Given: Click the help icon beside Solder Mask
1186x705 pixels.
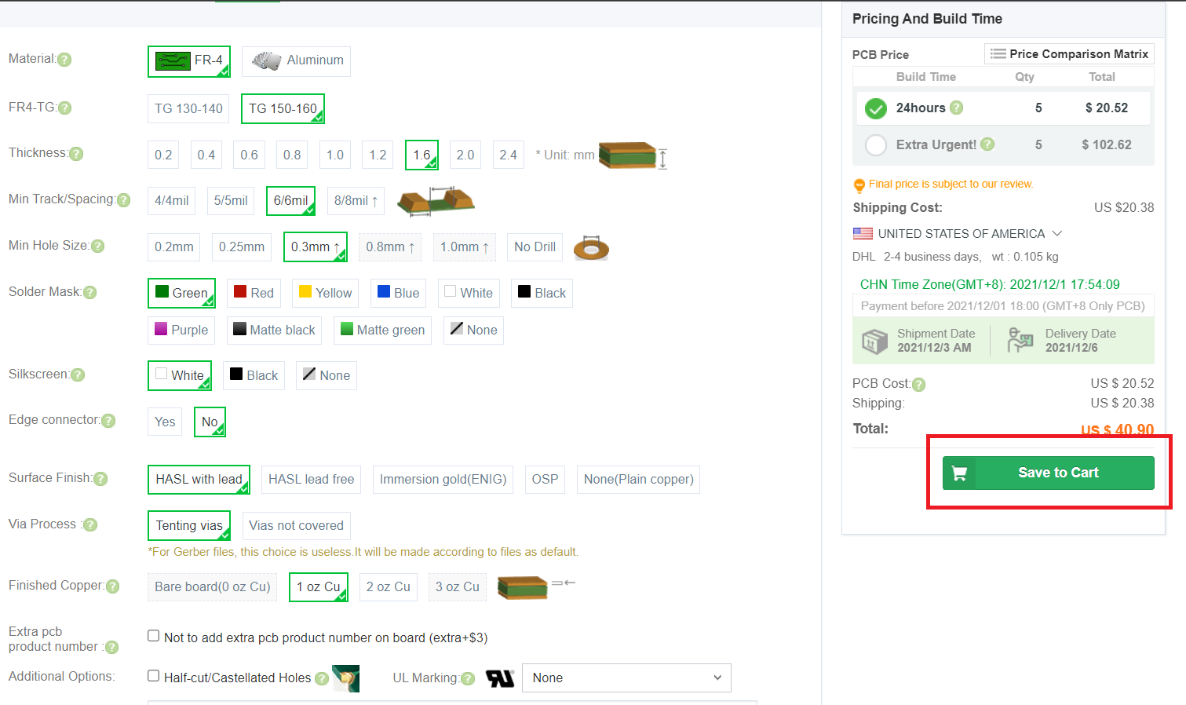Looking at the screenshot, I should (x=90, y=293).
